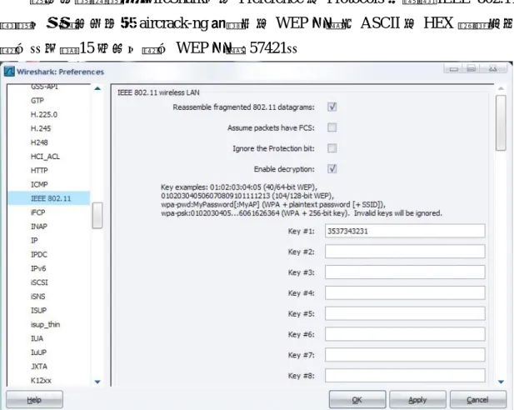Choose INAP protocol entry
The image size is (514, 410).
[39, 227]
